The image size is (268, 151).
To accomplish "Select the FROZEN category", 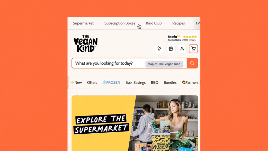I will coord(111,83).
